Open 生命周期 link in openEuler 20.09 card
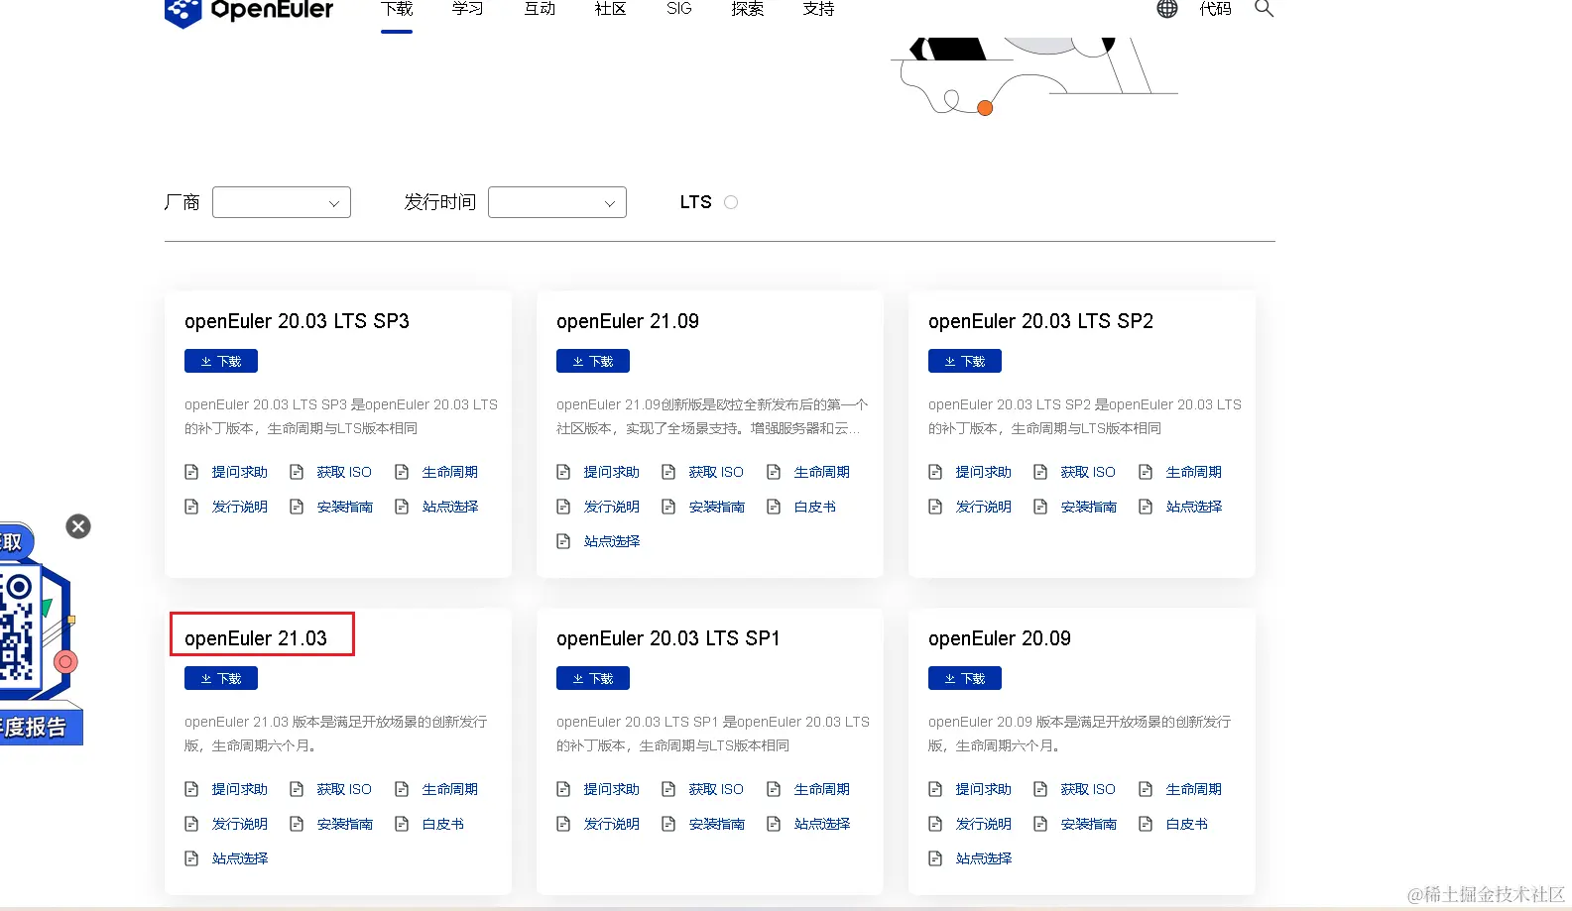 click(1194, 789)
